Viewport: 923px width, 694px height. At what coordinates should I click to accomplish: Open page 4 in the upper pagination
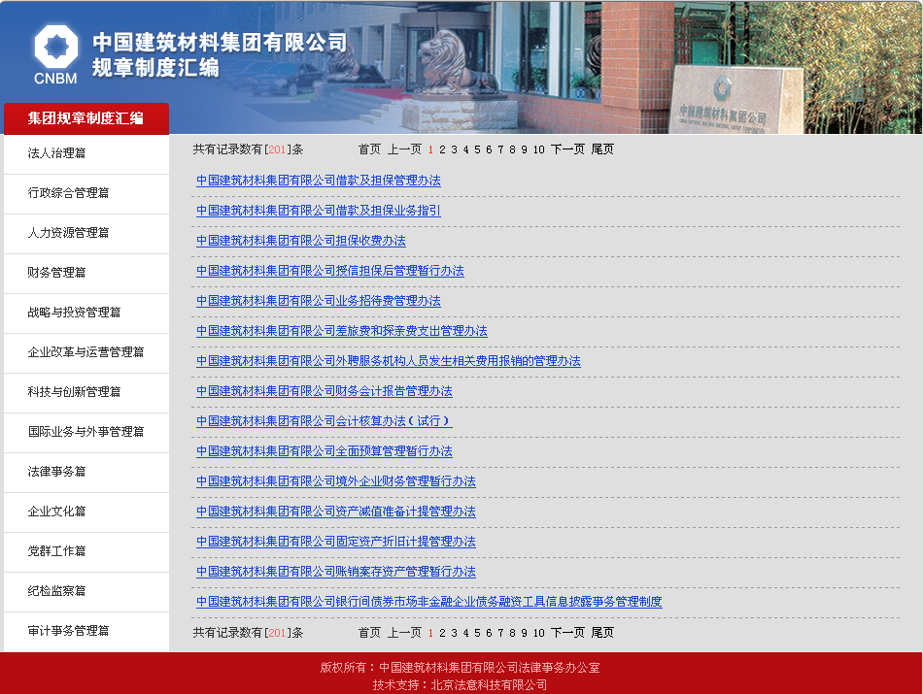click(x=465, y=150)
